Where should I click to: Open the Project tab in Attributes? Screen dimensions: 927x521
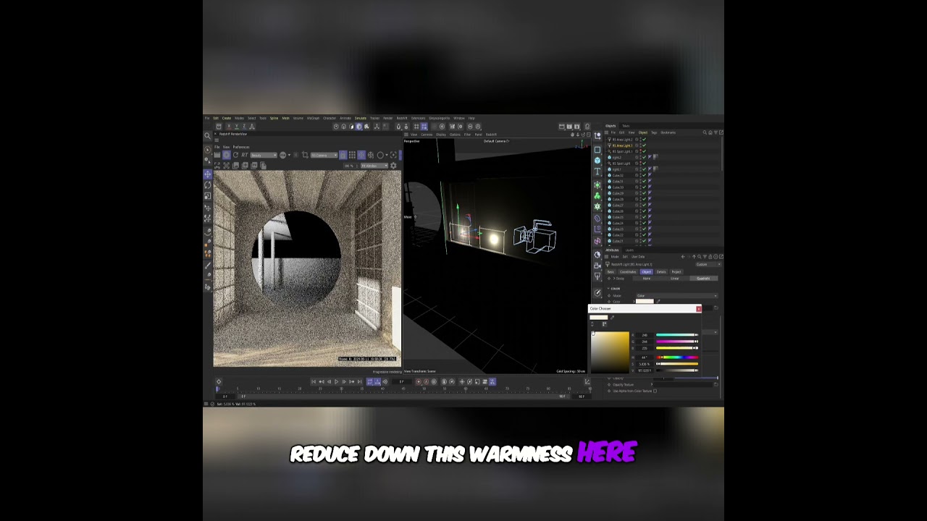[676, 272]
